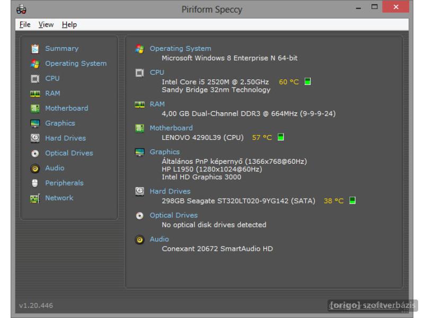This screenshot has width=424, height=318.
Task: Click green temperature indicator beside motherboard 57 °C
Action: 281,137
